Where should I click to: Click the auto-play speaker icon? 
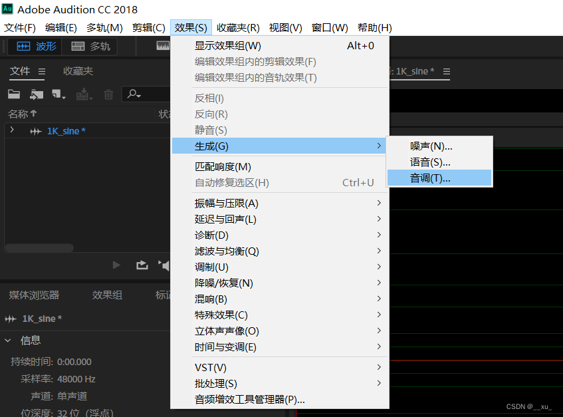(164, 265)
